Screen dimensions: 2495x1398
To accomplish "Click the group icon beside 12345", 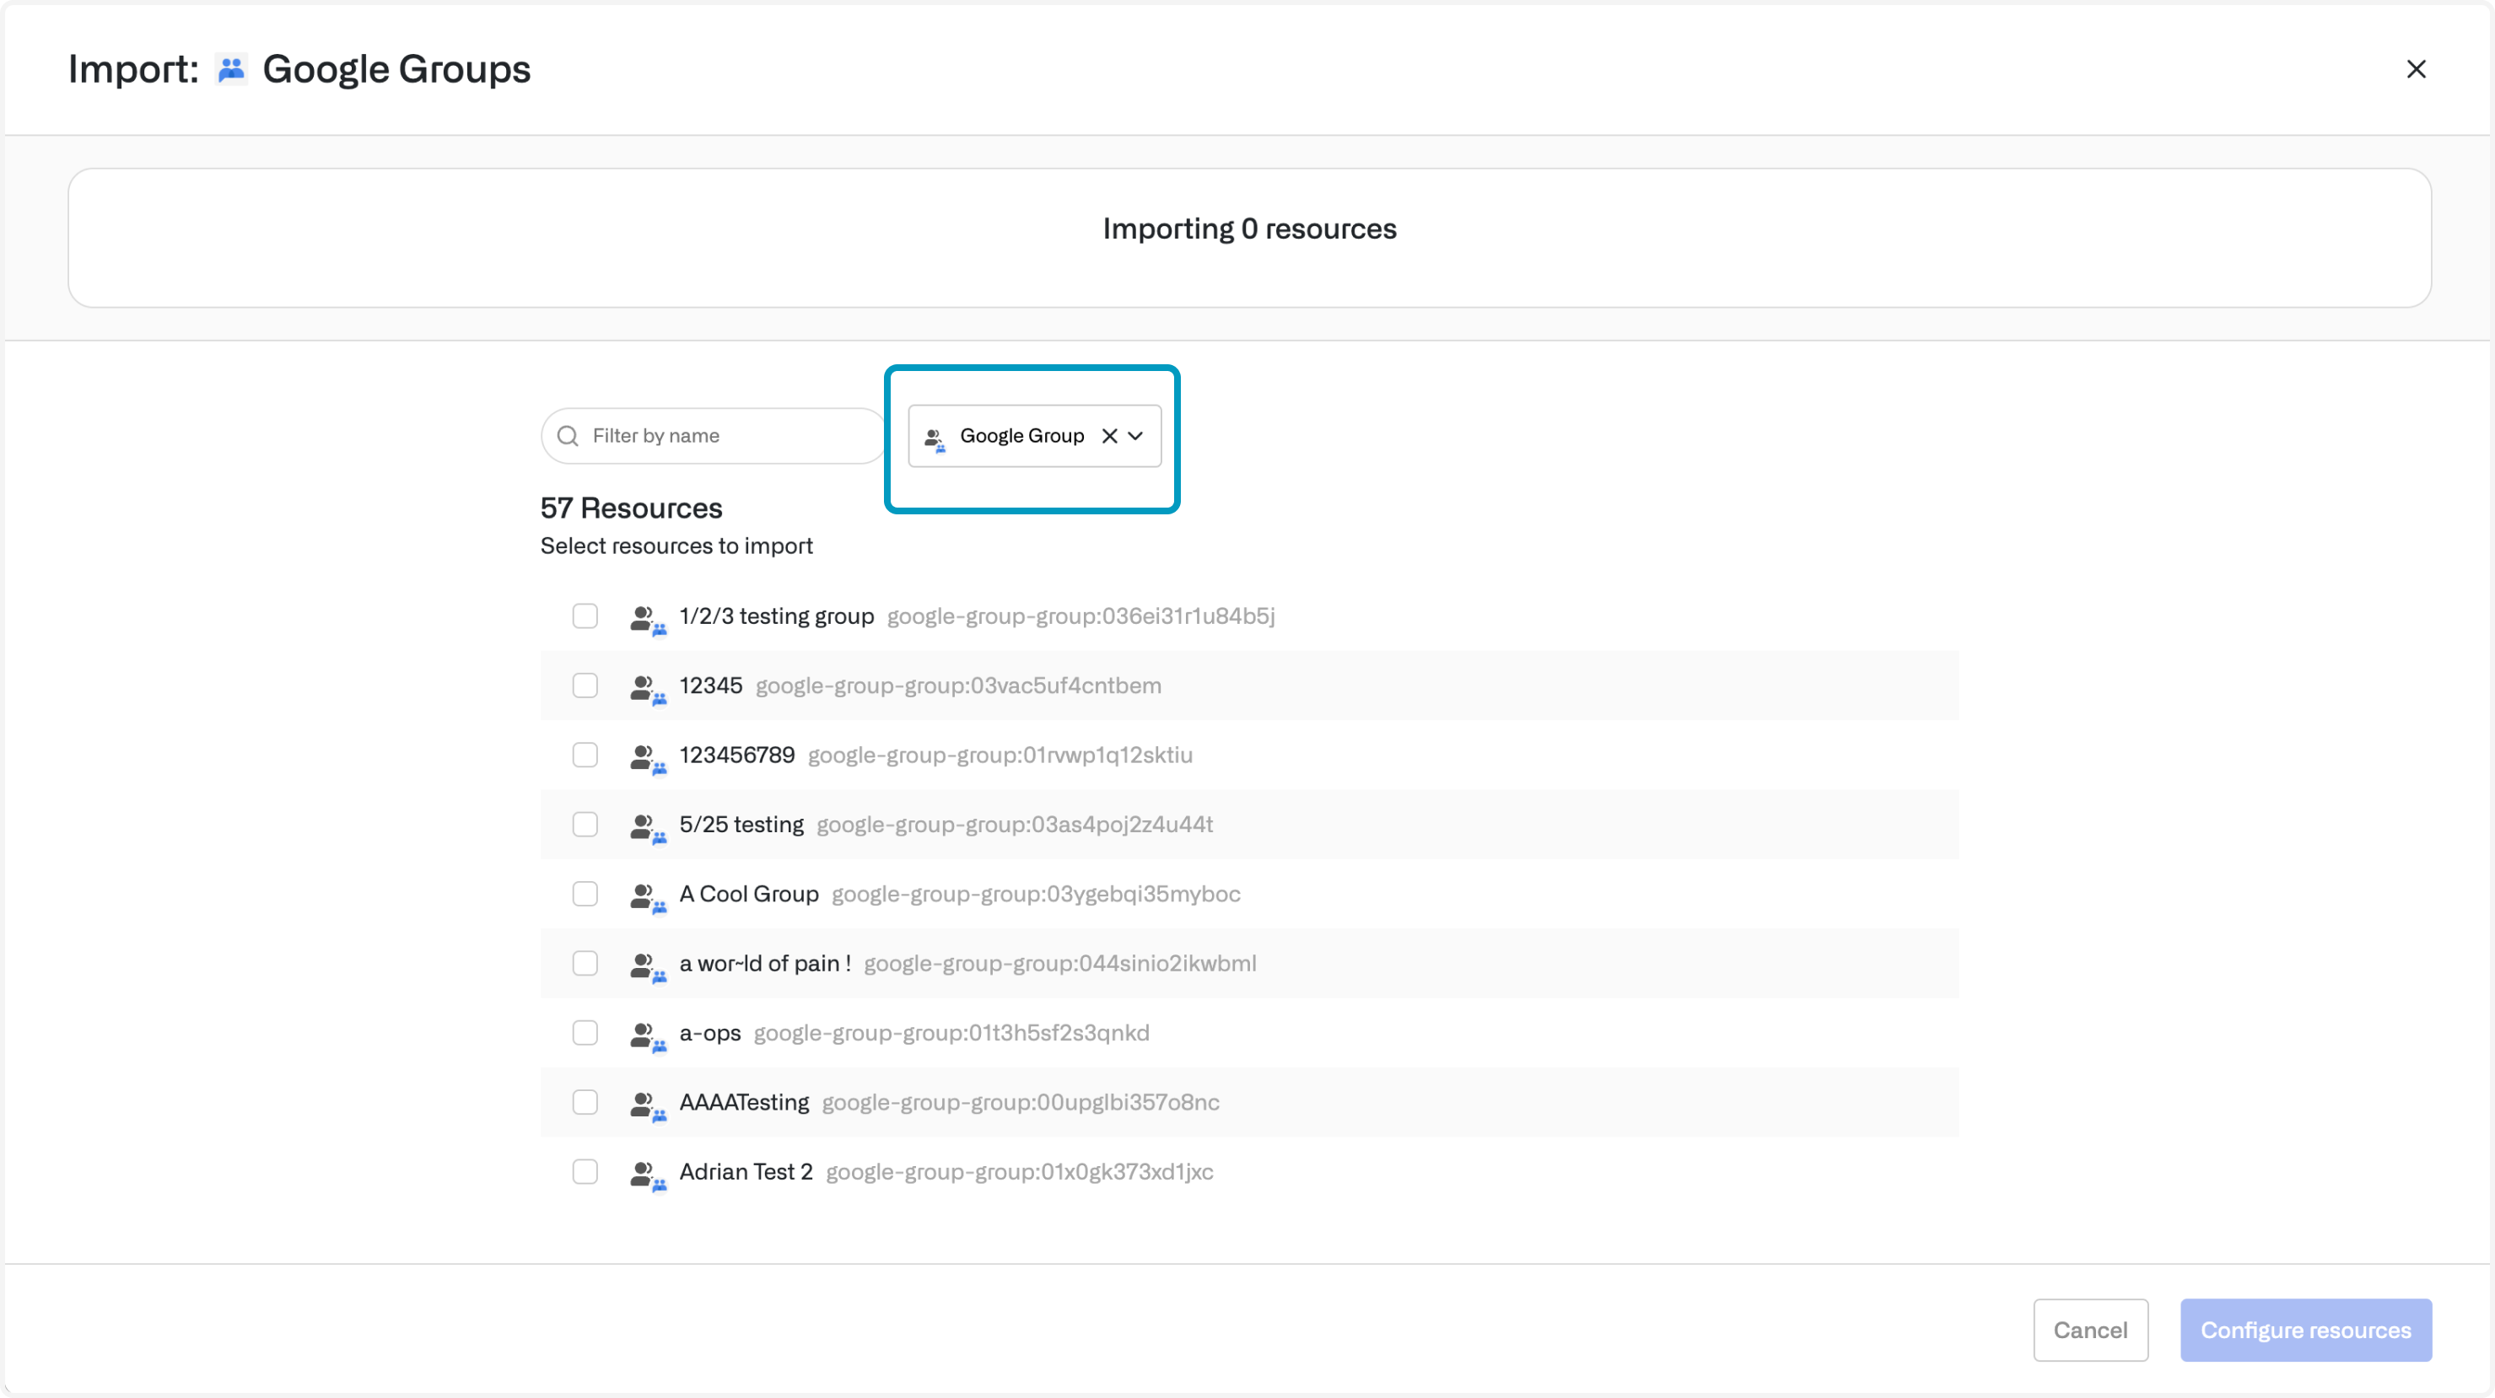I will 646,687.
